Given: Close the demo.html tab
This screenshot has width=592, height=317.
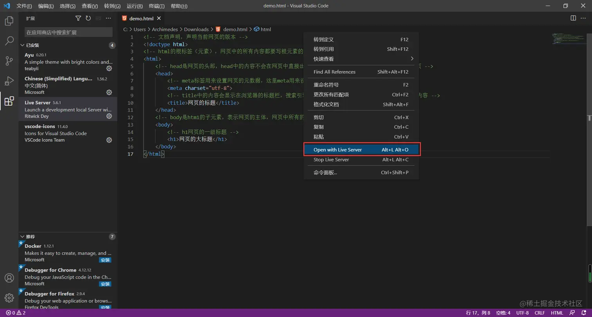Looking at the screenshot, I should click(159, 18).
